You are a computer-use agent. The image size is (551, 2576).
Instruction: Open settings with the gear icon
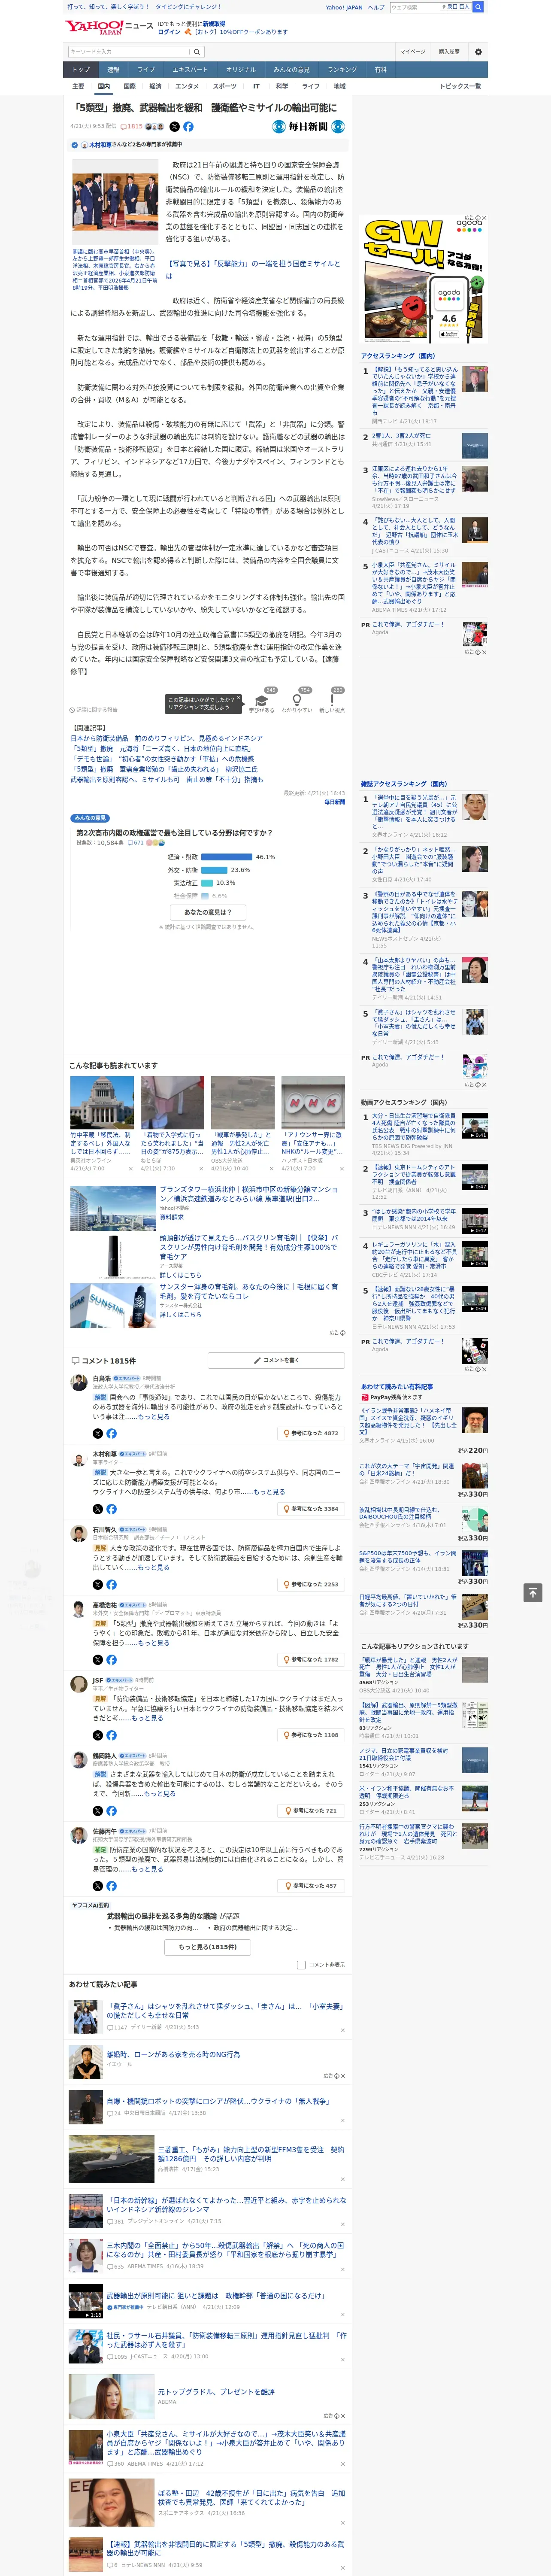coord(478,52)
